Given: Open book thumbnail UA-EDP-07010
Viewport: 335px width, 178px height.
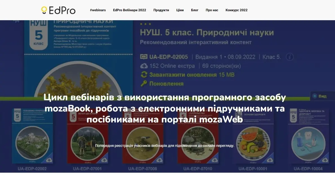Looking at the screenshot, I should [198, 136].
